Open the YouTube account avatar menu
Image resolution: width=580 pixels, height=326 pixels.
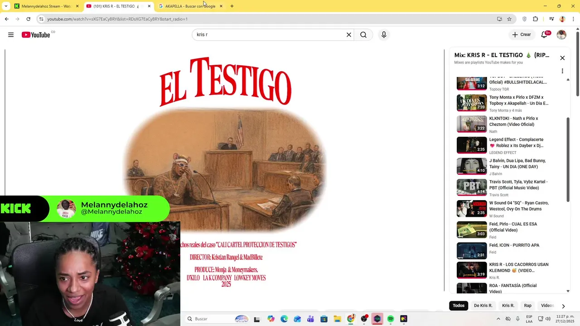pyautogui.click(x=561, y=35)
